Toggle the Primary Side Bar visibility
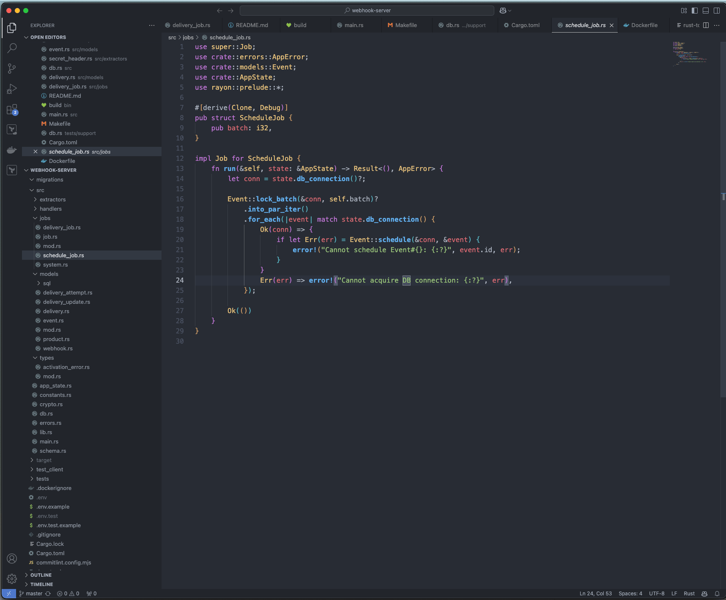 pyautogui.click(x=695, y=11)
